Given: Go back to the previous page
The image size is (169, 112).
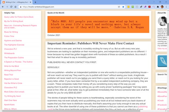Looking at the screenshot, I should [x=3, y=7].
